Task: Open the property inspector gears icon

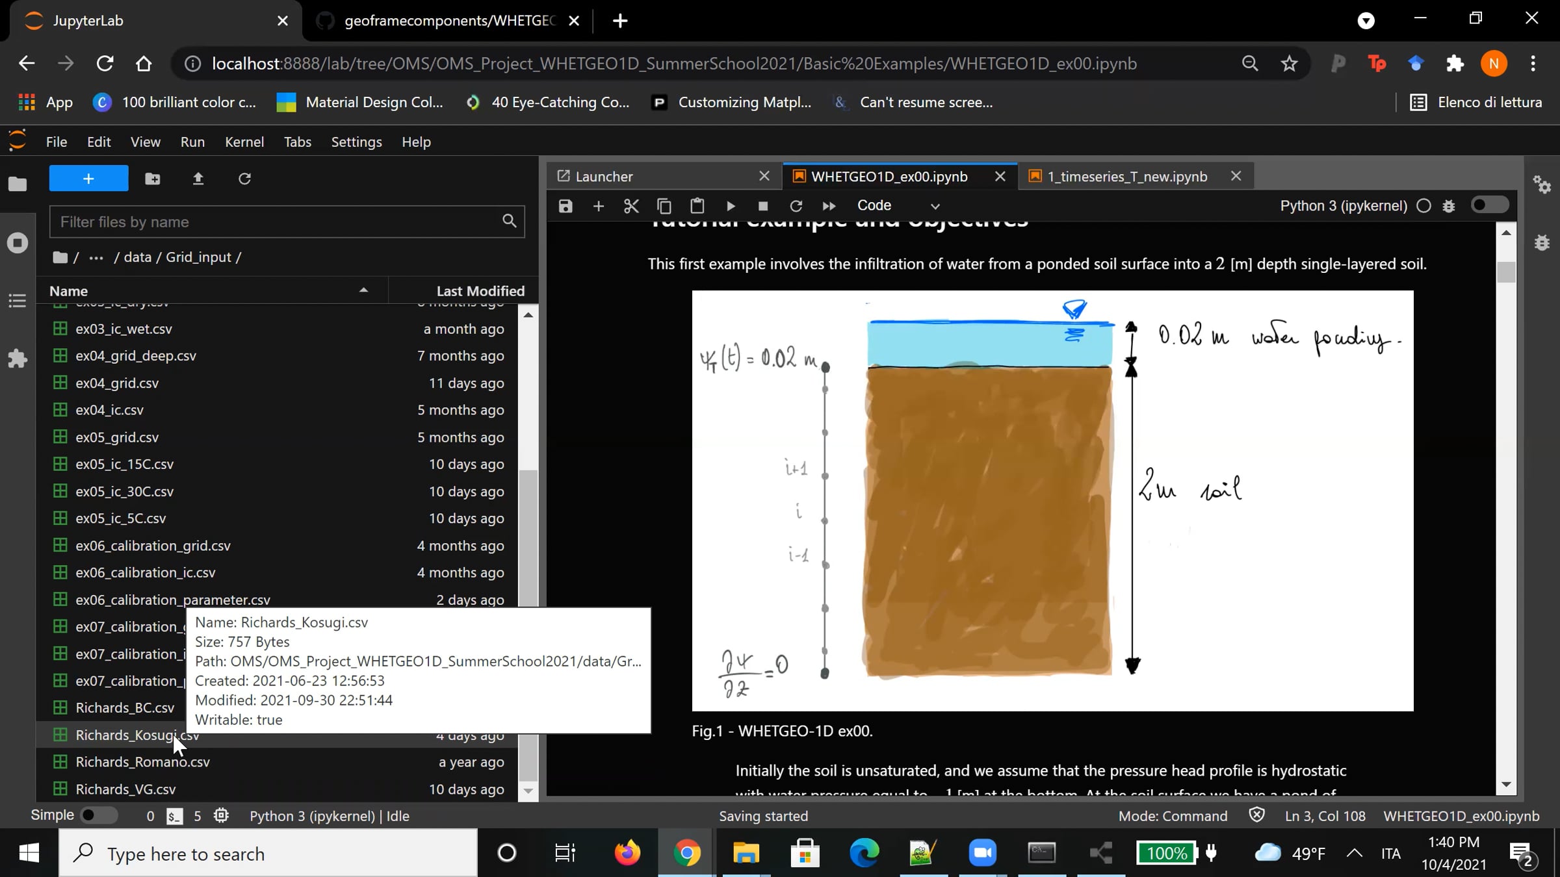Action: pos(1542,184)
